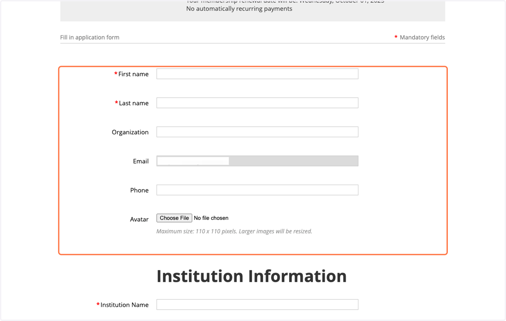Screen dimensions: 506x321
Task: Click the 'Institution Information' heading
Action: coord(252,276)
